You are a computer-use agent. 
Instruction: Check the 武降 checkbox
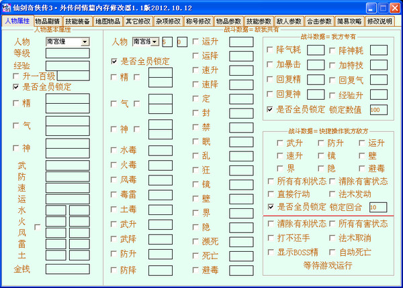tap(114, 239)
